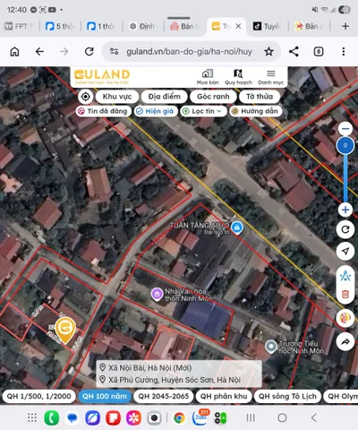
Task: Bookmark this page with the star
Action: coord(268,52)
